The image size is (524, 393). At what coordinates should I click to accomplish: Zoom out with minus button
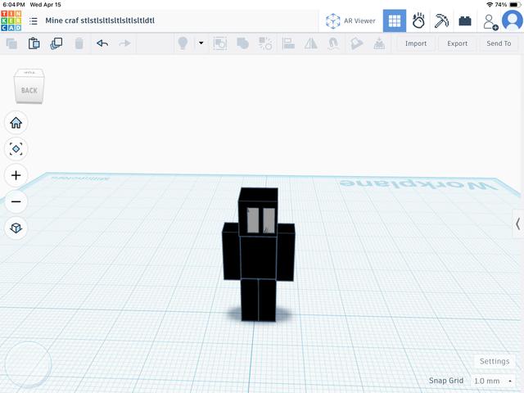[16, 201]
